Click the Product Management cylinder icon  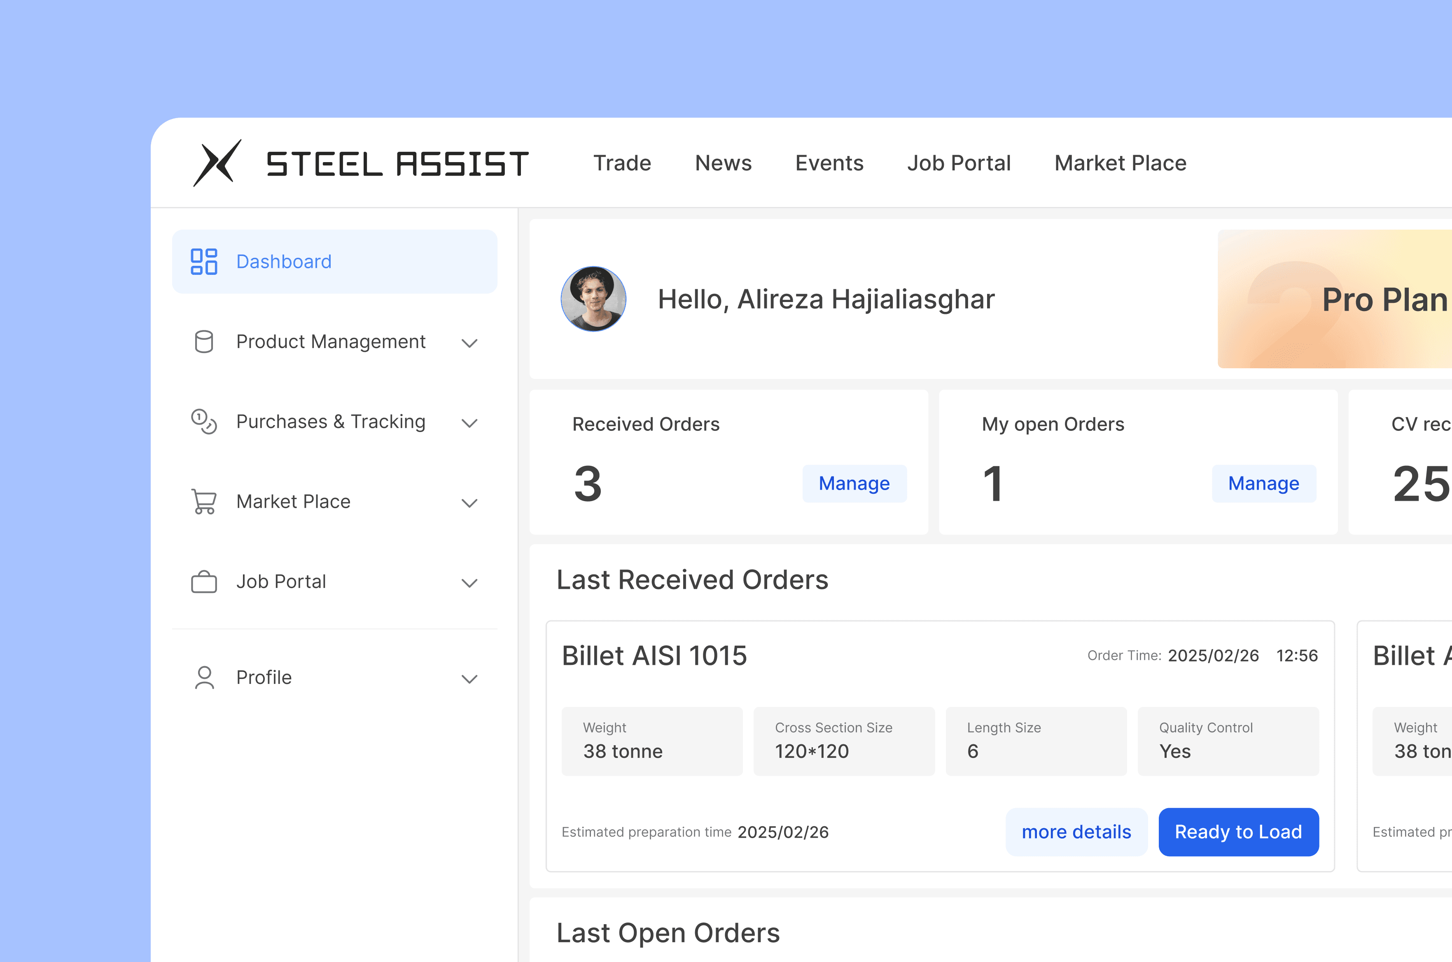(204, 342)
